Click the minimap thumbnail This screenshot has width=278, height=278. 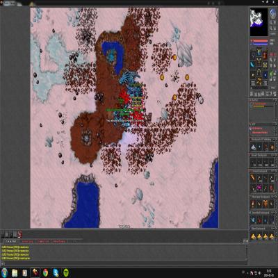point(259,22)
